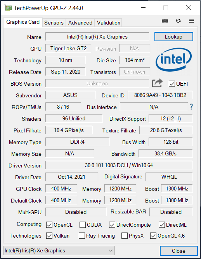Click the Lookup button

pos(174,37)
